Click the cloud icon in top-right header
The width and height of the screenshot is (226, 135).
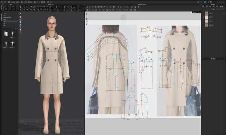tap(205, 2)
